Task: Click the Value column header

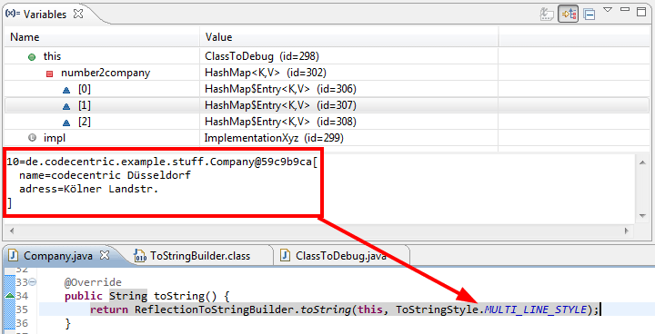Action: click(349, 37)
